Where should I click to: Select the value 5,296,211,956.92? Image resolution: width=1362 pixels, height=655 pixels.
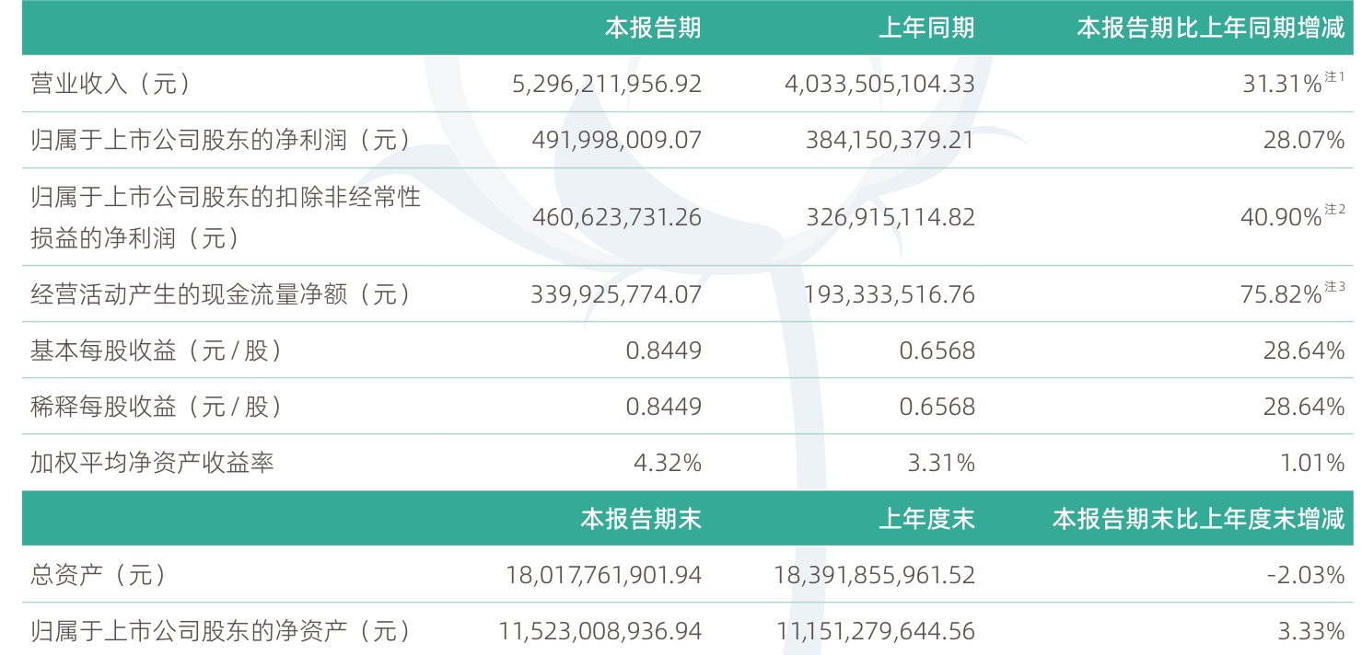point(607,85)
